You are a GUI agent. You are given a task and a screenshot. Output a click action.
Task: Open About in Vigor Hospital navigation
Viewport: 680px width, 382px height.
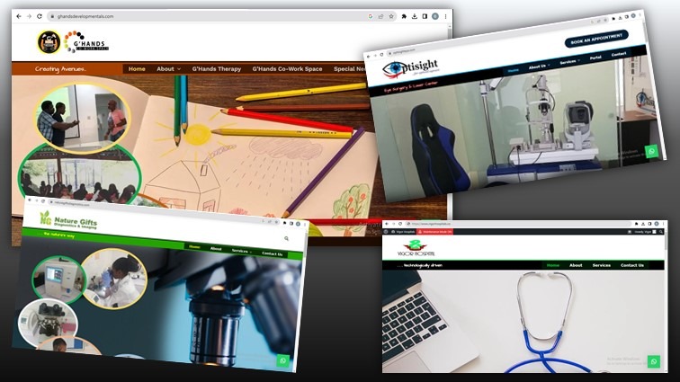point(576,265)
